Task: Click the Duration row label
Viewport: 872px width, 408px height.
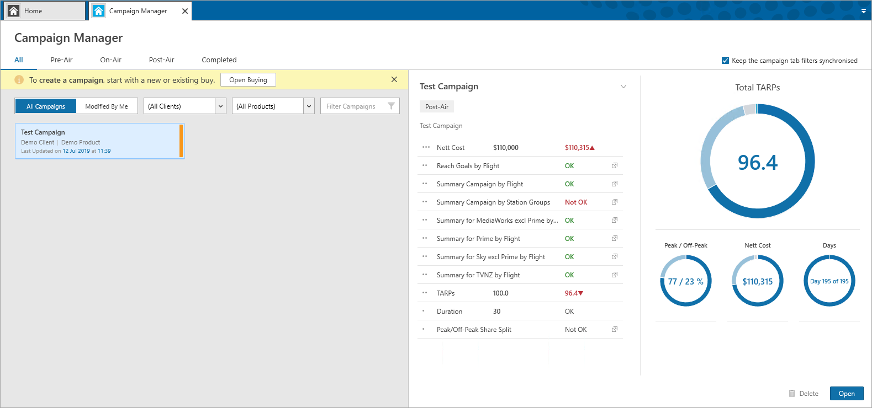Action: [450, 312]
